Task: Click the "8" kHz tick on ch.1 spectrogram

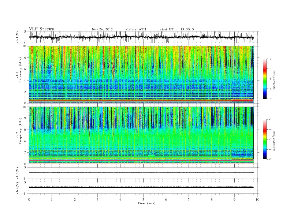Action: click(x=26, y=58)
